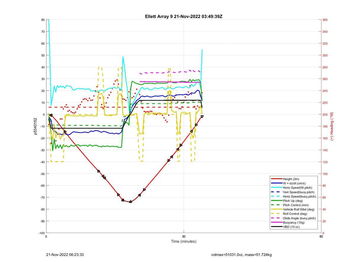The height and width of the screenshot is (262, 355).
Task: Click the plot title "Ellett Array 9 21-Nov-2022 03:49:39Z"
Action: click(x=184, y=17)
